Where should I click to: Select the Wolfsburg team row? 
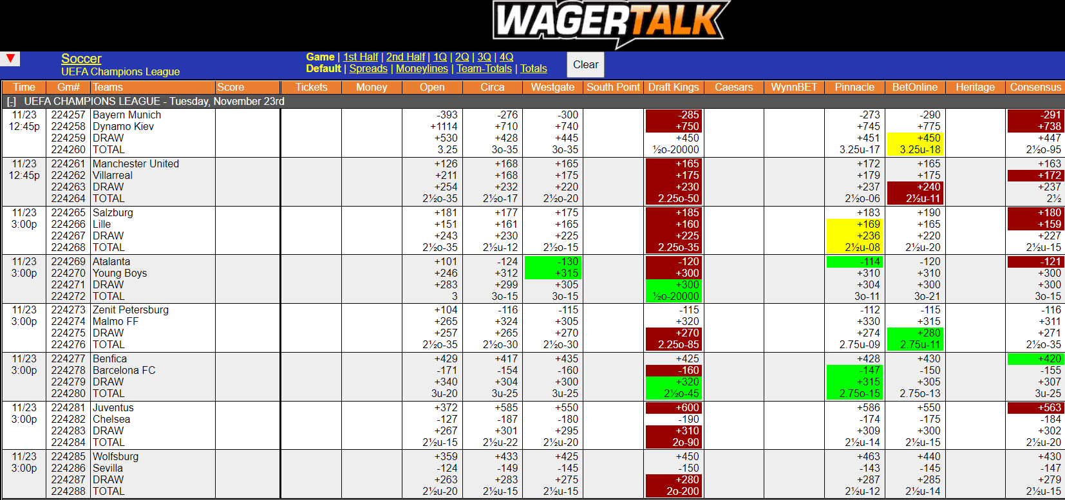tap(115, 457)
